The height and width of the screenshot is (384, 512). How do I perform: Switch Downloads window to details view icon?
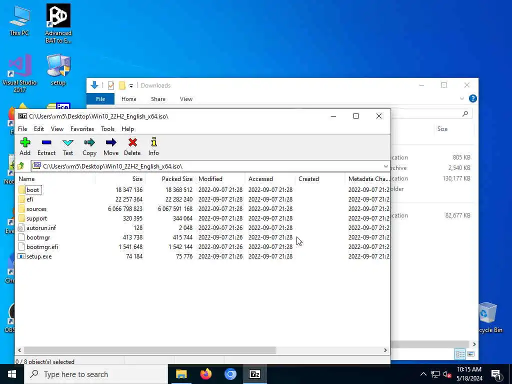[x=460, y=354]
